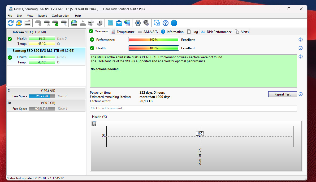The height and width of the screenshot is (182, 316).
Task: Switch to the Information tab
Action: pos(172,32)
